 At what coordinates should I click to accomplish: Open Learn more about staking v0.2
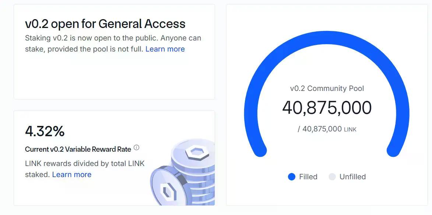(165, 49)
